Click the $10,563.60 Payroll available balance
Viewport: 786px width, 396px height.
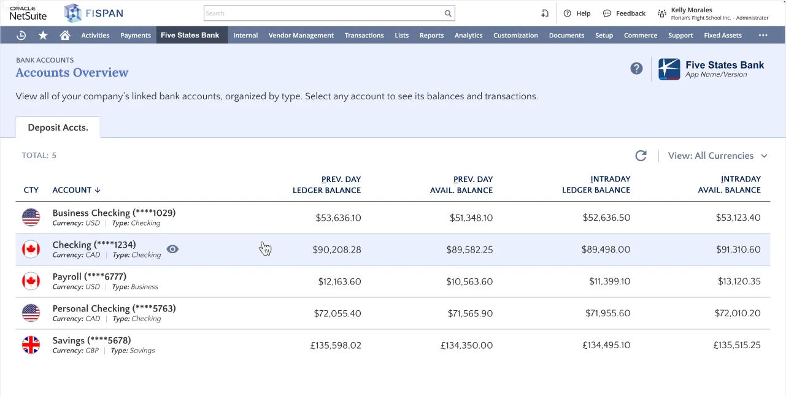[469, 281]
